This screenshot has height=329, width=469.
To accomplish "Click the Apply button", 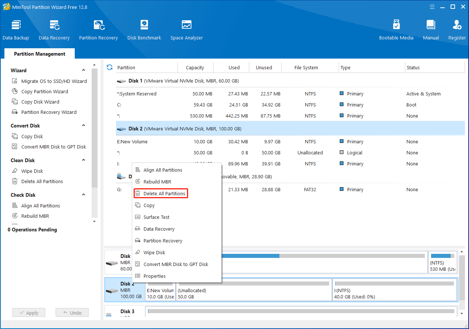I will pyautogui.click(x=28, y=312).
